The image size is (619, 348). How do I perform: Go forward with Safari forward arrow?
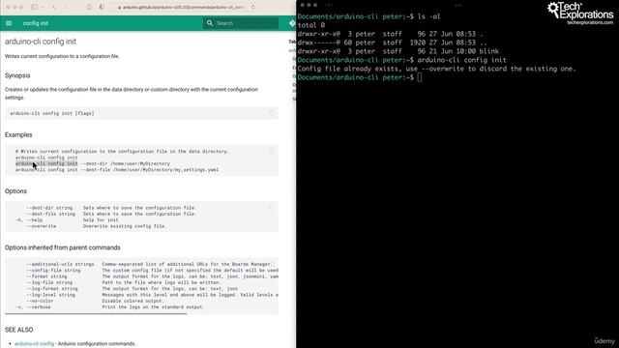65,7
